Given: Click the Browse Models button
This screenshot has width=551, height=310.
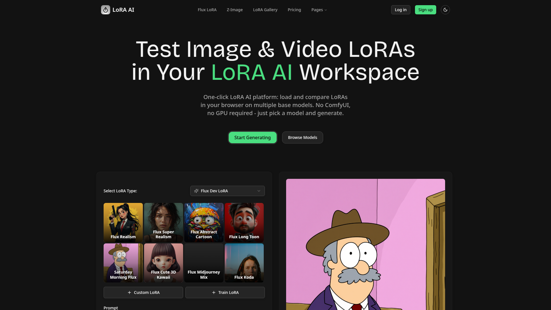Looking at the screenshot, I should pyautogui.click(x=302, y=137).
